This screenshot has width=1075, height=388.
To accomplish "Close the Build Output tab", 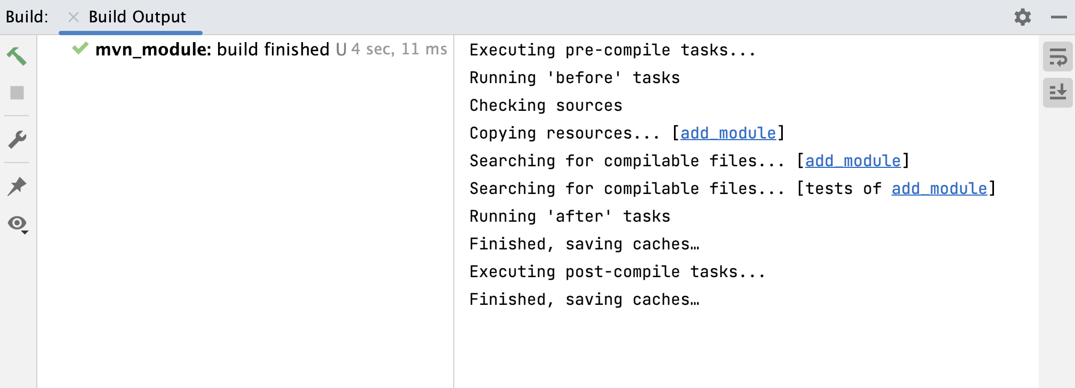I will pos(74,17).
